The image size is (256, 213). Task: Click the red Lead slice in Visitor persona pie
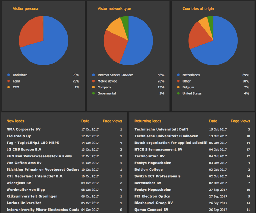click(x=32, y=33)
